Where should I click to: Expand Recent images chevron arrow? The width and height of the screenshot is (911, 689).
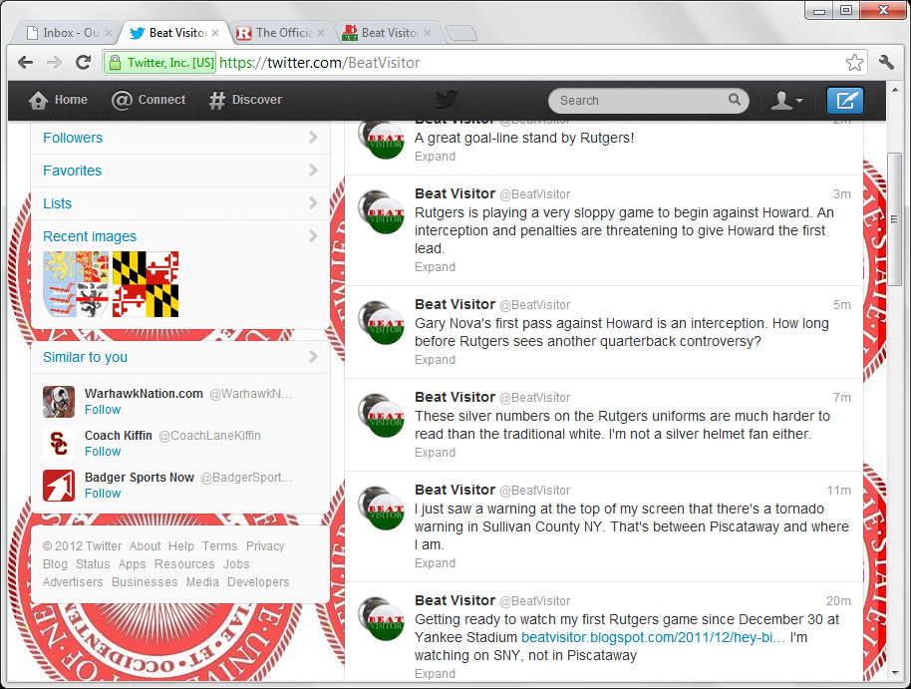click(313, 235)
